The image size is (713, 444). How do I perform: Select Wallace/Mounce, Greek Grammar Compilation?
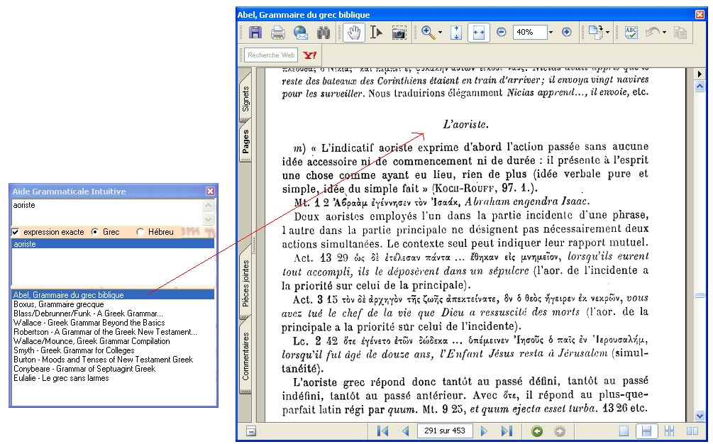click(92, 341)
